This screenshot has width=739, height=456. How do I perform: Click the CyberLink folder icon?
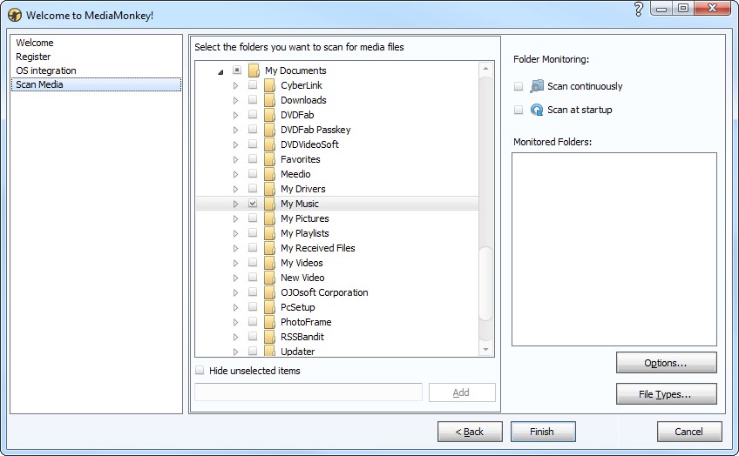click(x=269, y=85)
